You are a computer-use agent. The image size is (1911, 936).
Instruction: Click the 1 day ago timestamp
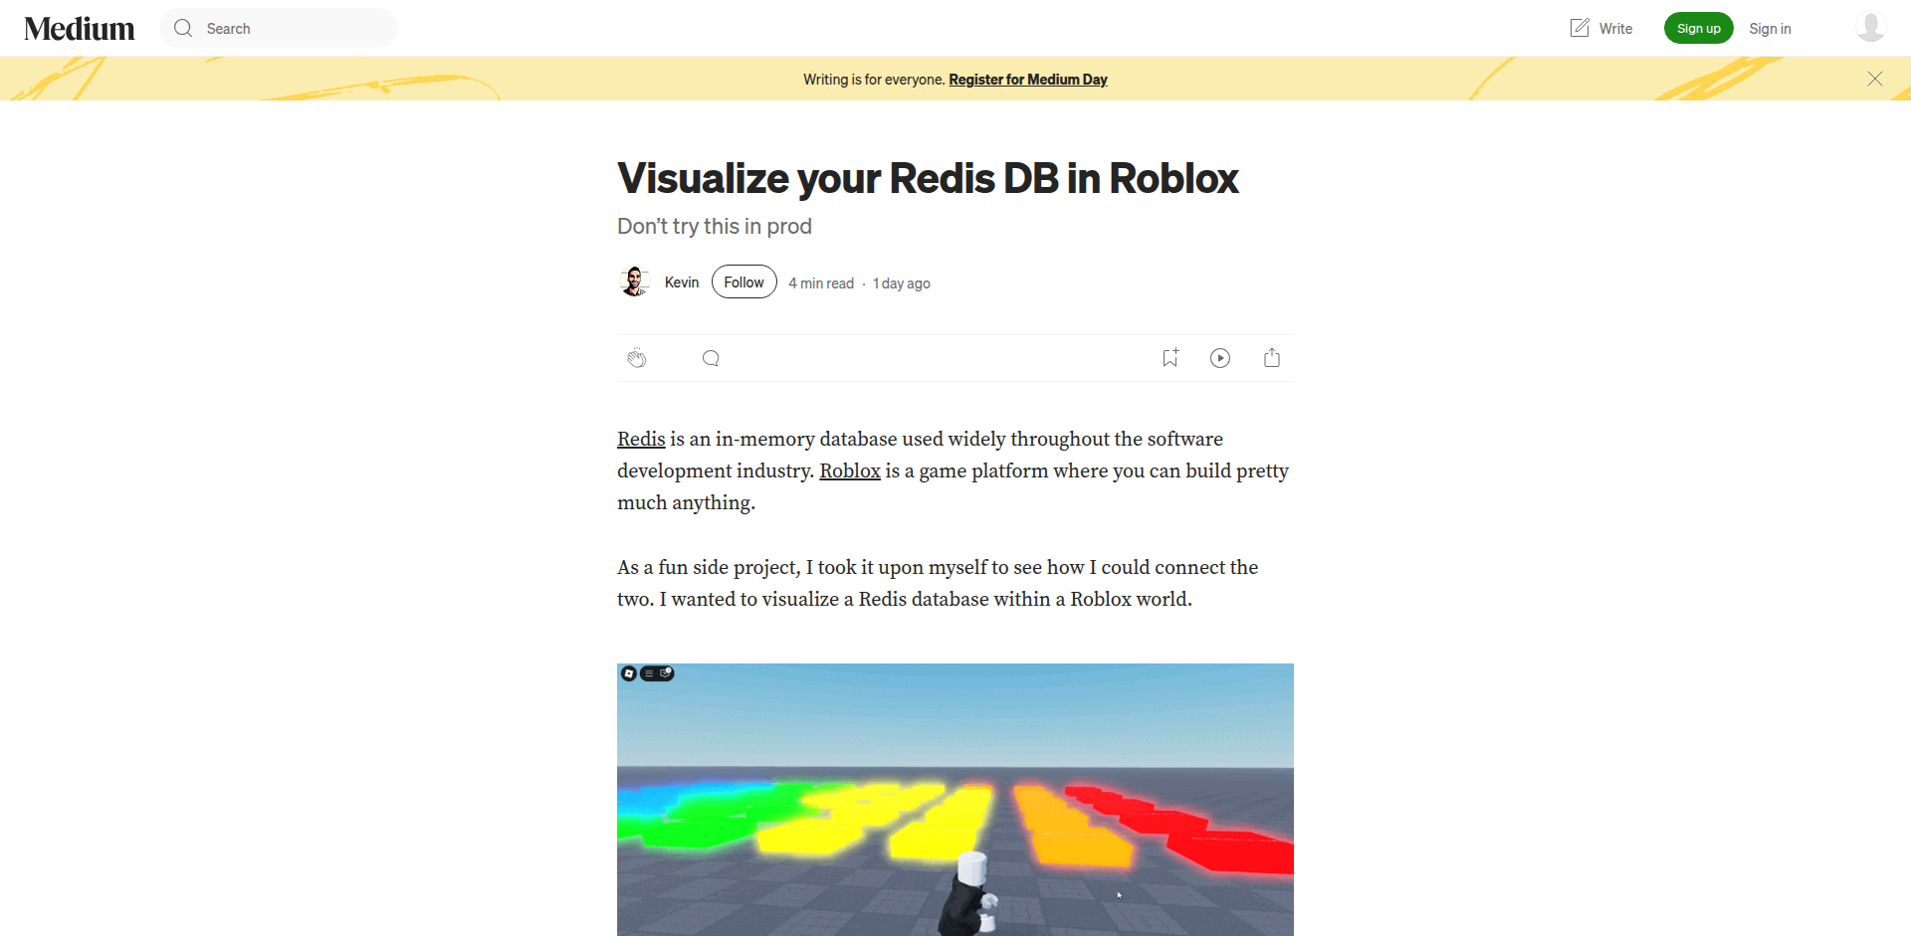(x=902, y=283)
